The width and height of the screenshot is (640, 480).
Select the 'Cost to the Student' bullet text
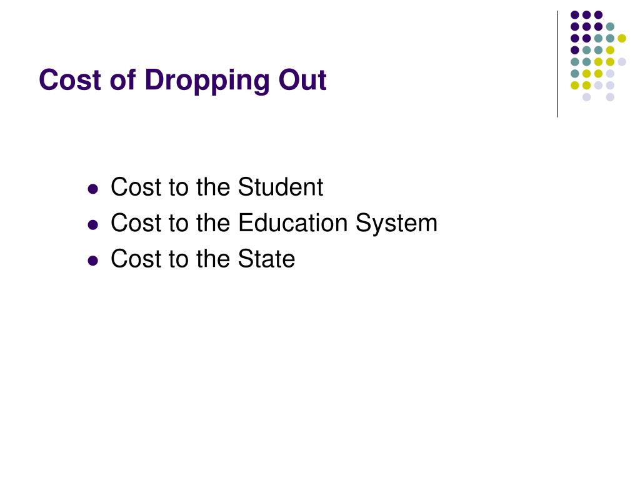click(217, 187)
